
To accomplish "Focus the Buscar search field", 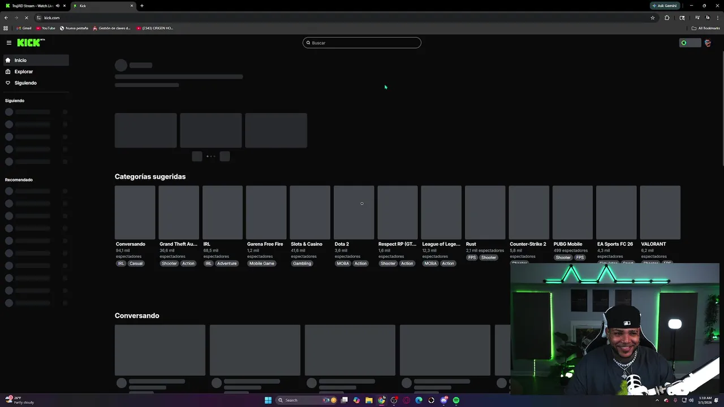I will click(x=362, y=43).
